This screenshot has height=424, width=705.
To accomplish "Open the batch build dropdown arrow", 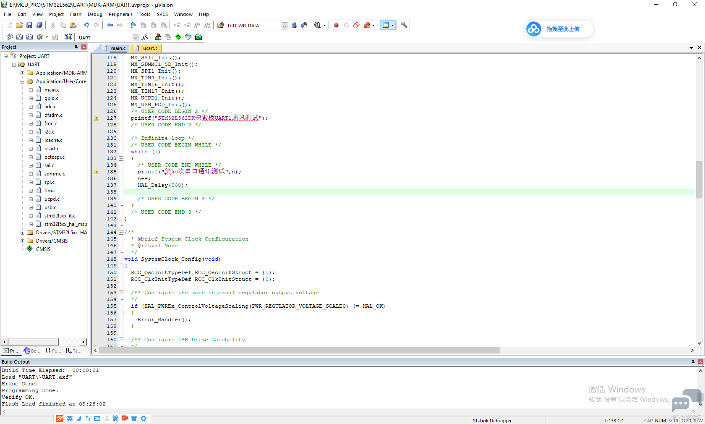I will (x=47, y=37).
